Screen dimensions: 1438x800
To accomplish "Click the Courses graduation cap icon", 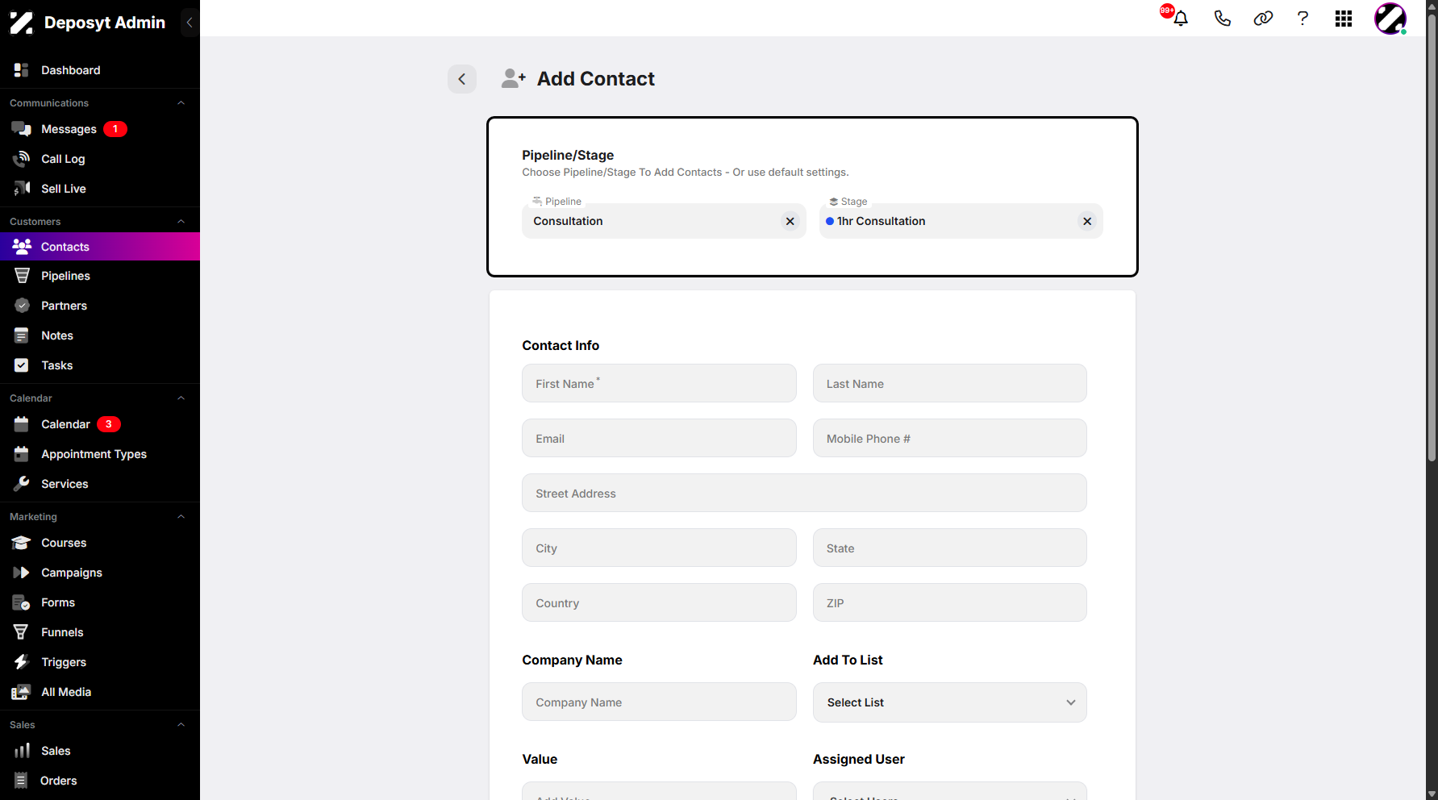I will (x=22, y=543).
